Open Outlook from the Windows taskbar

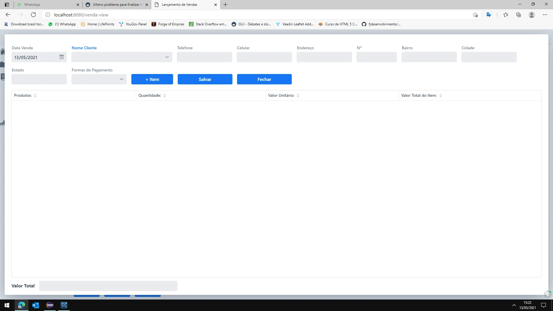point(36,305)
